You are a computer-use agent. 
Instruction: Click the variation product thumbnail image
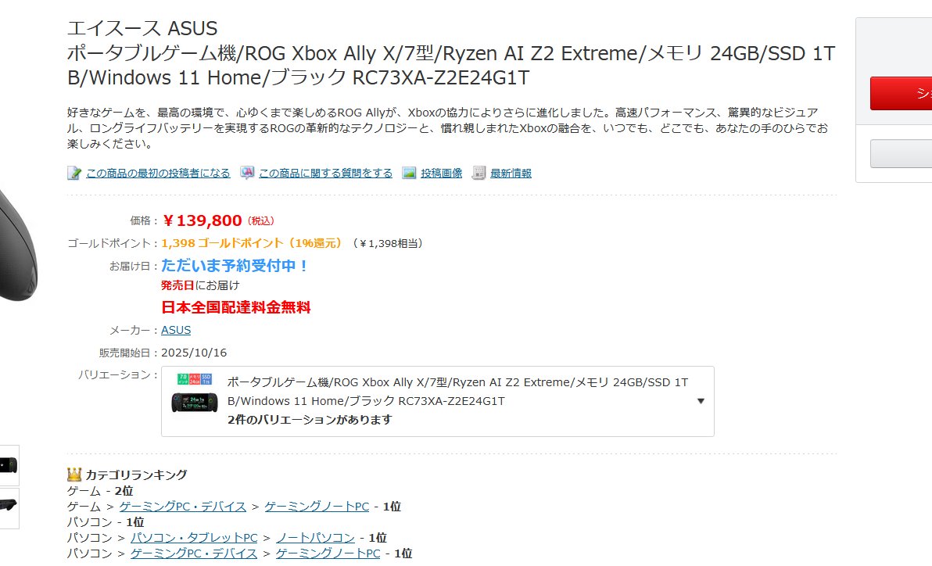[195, 393]
